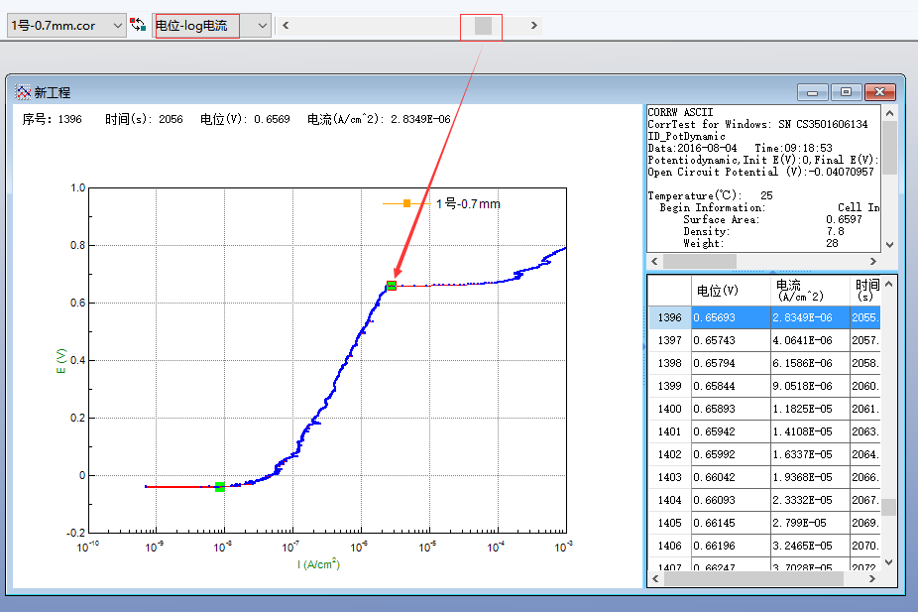
Task: Click cell 1.4108E-05 in row 1401
Action: (810, 431)
